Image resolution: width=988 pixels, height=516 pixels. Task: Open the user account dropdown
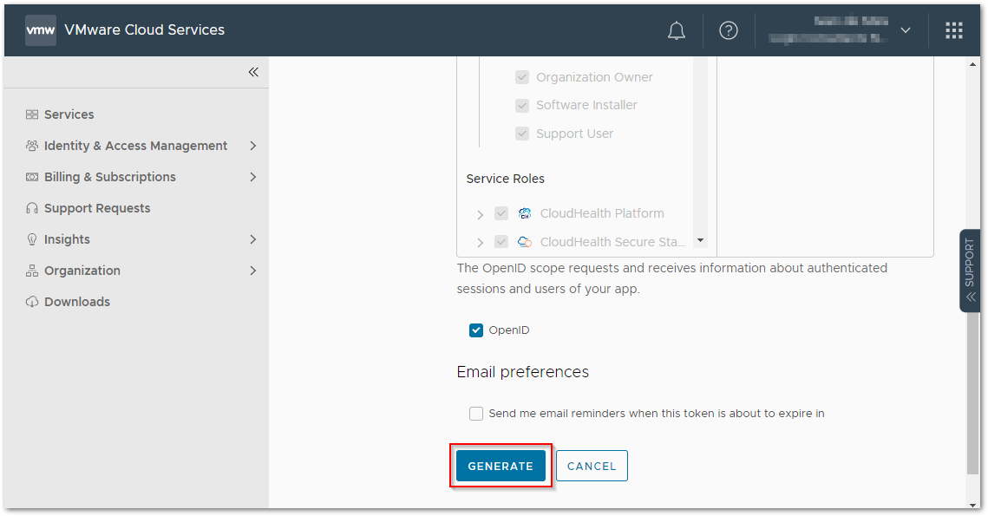click(905, 29)
